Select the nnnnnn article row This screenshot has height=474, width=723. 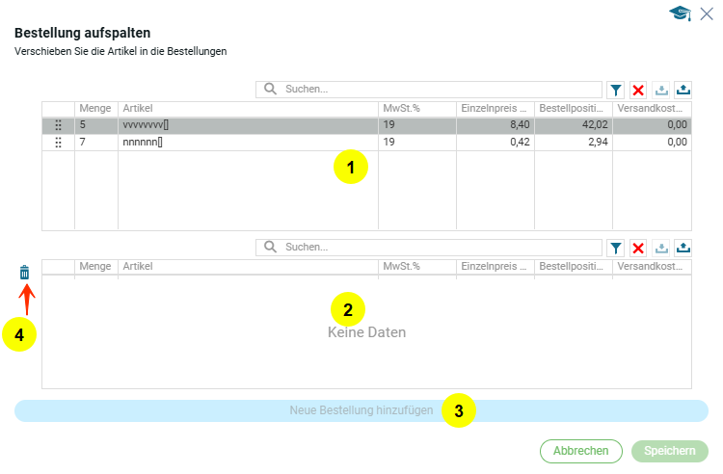[247, 143]
